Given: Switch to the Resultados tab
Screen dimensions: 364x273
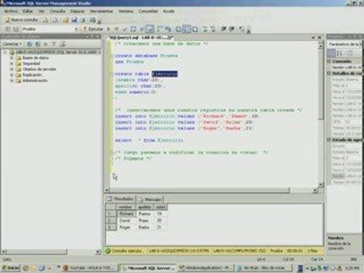Looking at the screenshot, I should coord(120,199).
